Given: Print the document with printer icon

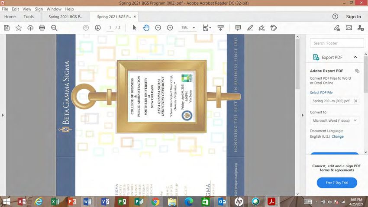Looking at the screenshot, I should point(42,28).
